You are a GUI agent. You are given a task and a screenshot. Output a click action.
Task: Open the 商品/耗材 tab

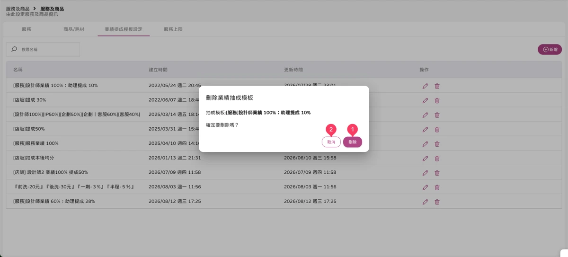tap(74, 29)
